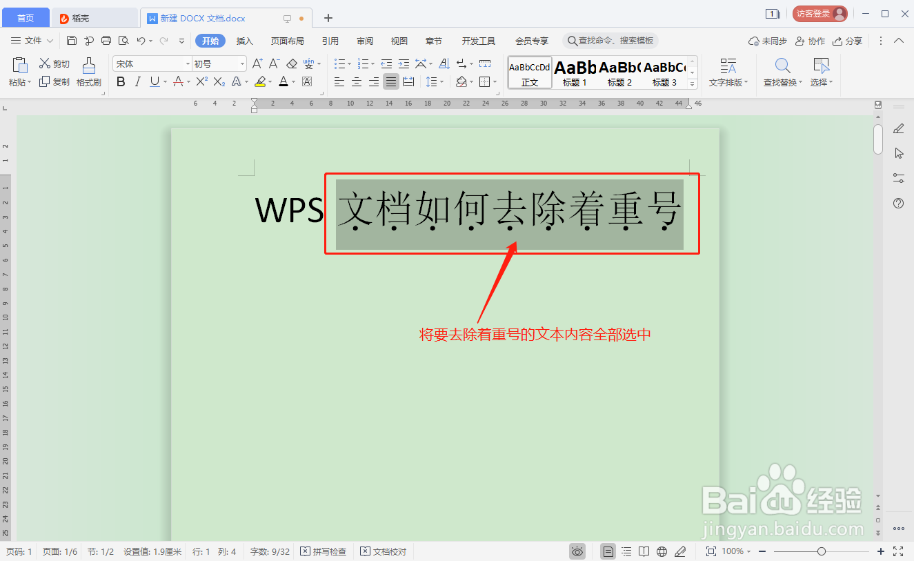
Task: Click the increase indent icon
Action: coord(404,63)
